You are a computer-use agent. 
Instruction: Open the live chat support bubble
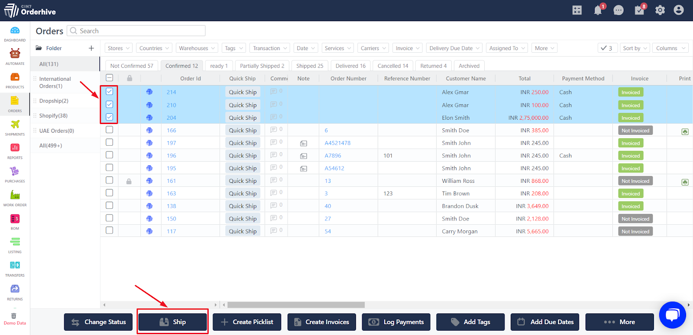(x=672, y=315)
